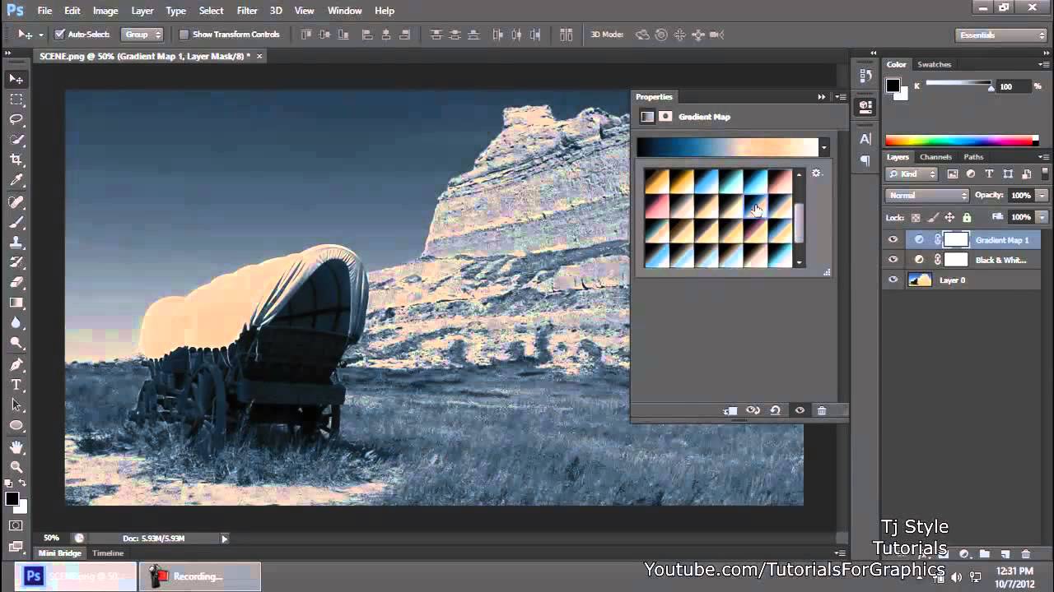Open the Timeline tab
1054x592 pixels.
(x=108, y=553)
